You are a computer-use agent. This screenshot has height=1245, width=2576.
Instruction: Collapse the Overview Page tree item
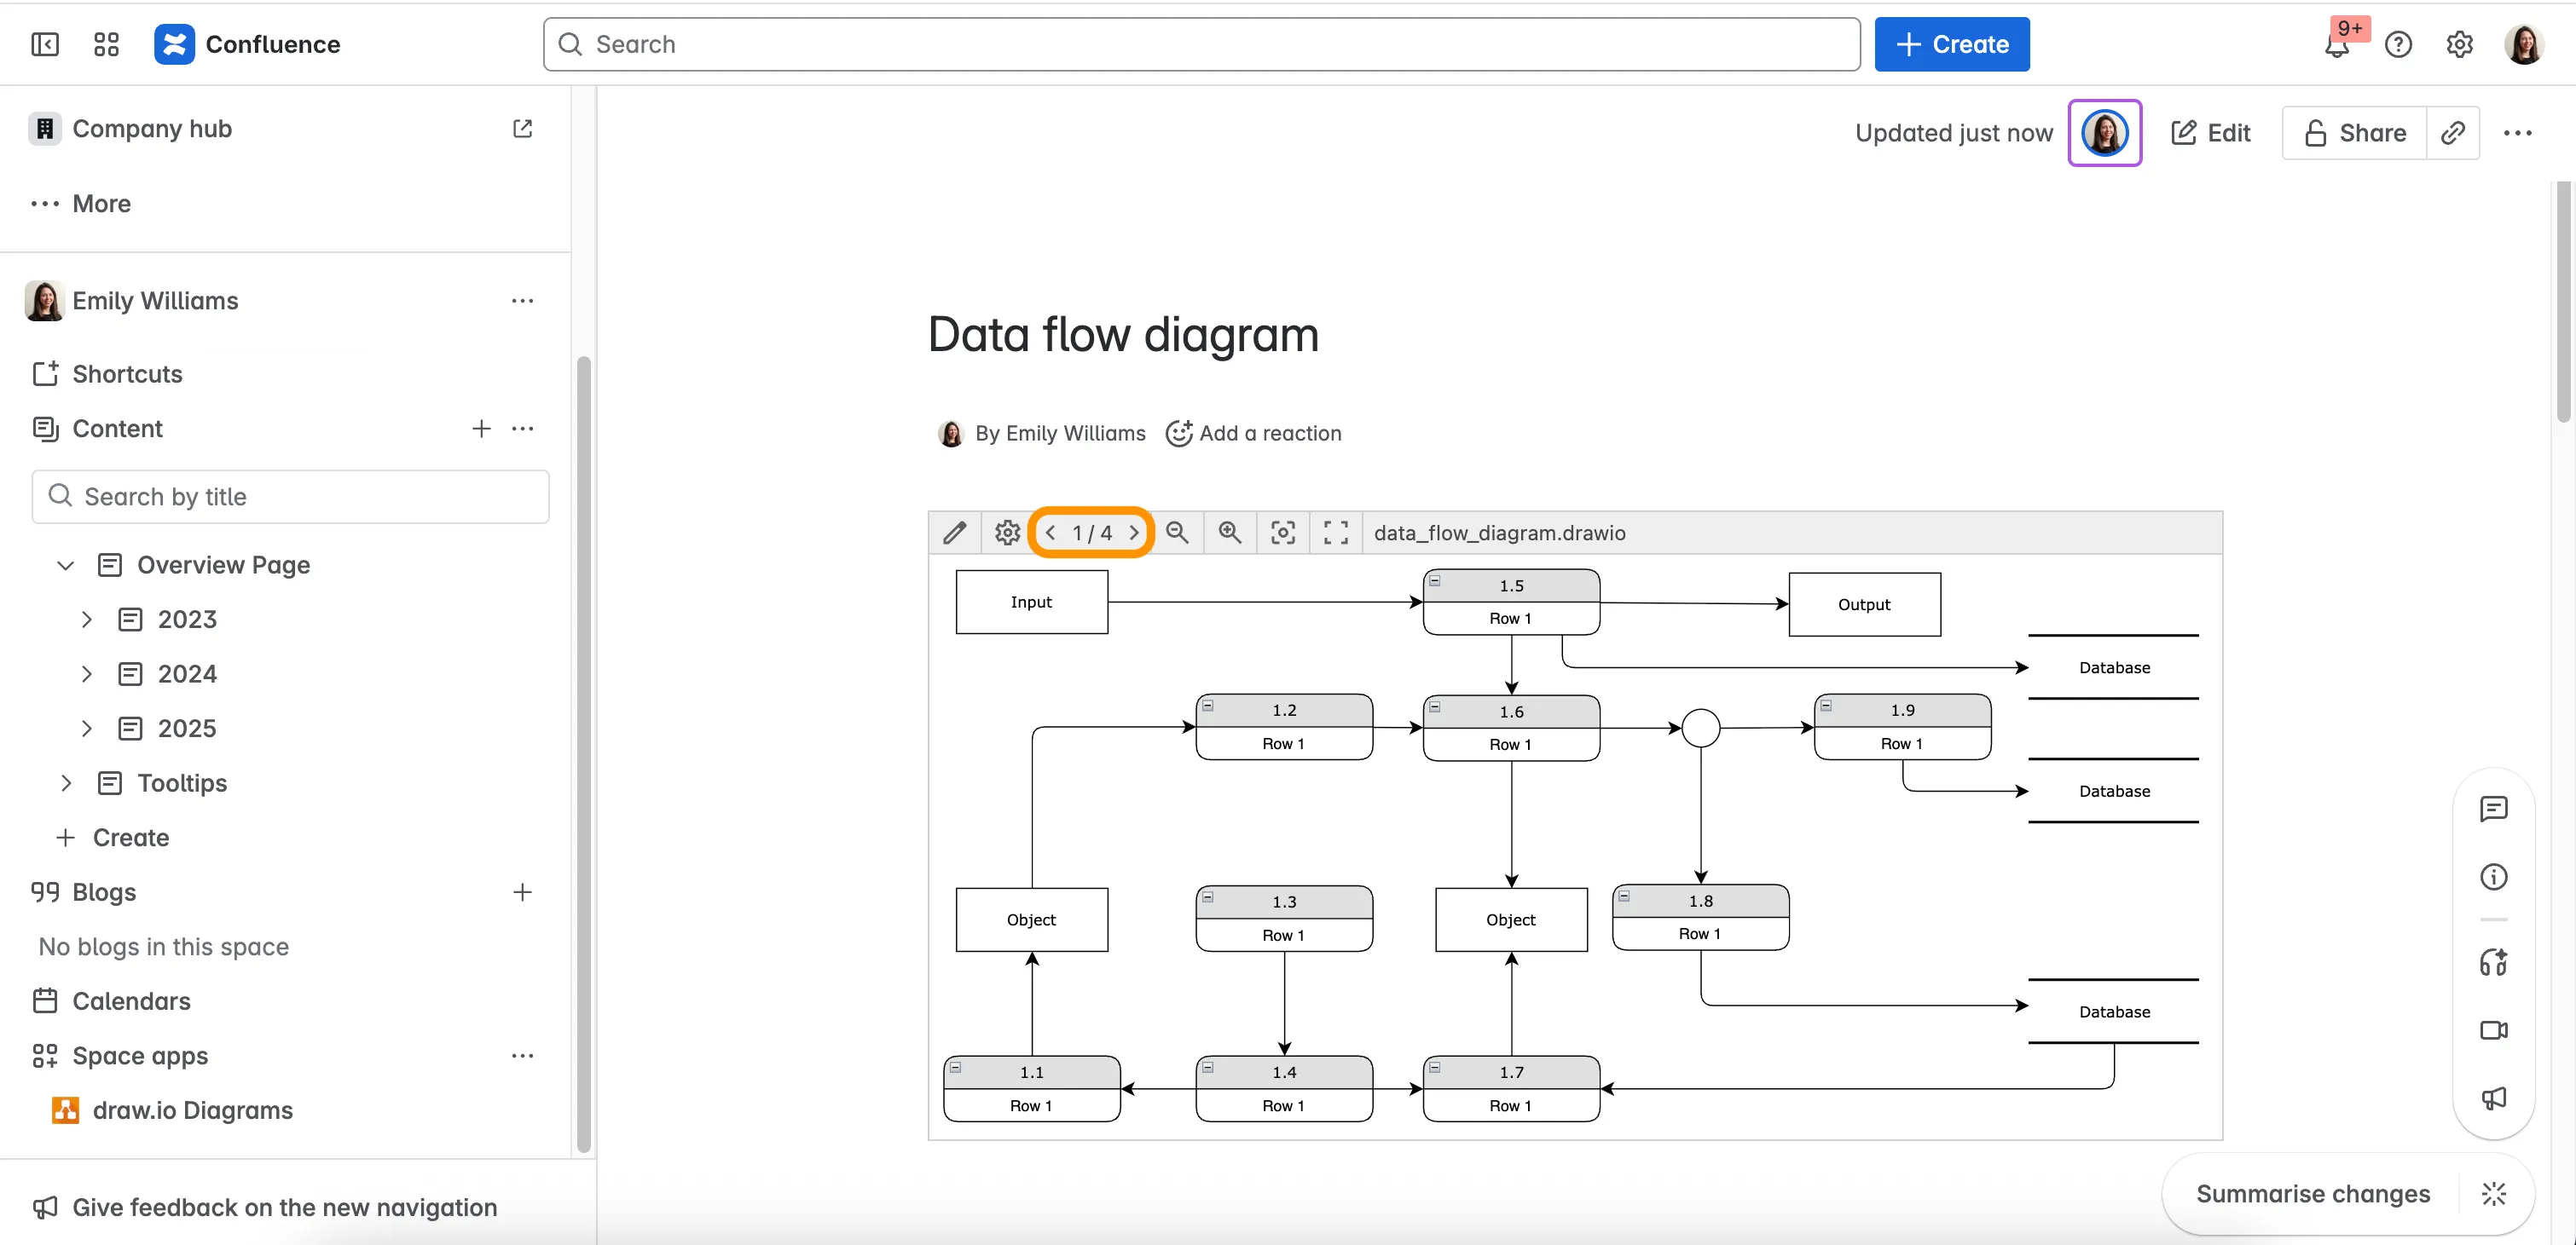[x=65, y=564]
